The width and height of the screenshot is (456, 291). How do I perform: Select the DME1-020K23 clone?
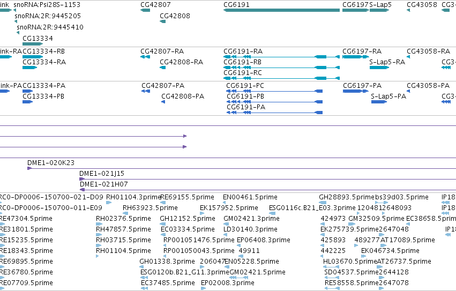click(242, 168)
